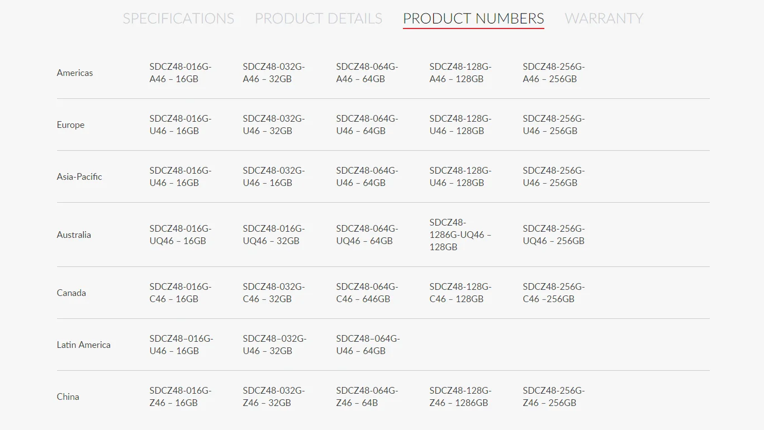The height and width of the screenshot is (430, 764).
Task: Switch to the Product Details tab
Action: (319, 18)
